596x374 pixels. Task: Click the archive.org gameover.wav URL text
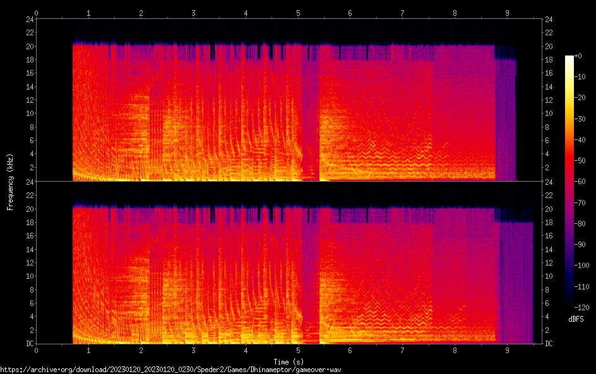point(170,369)
